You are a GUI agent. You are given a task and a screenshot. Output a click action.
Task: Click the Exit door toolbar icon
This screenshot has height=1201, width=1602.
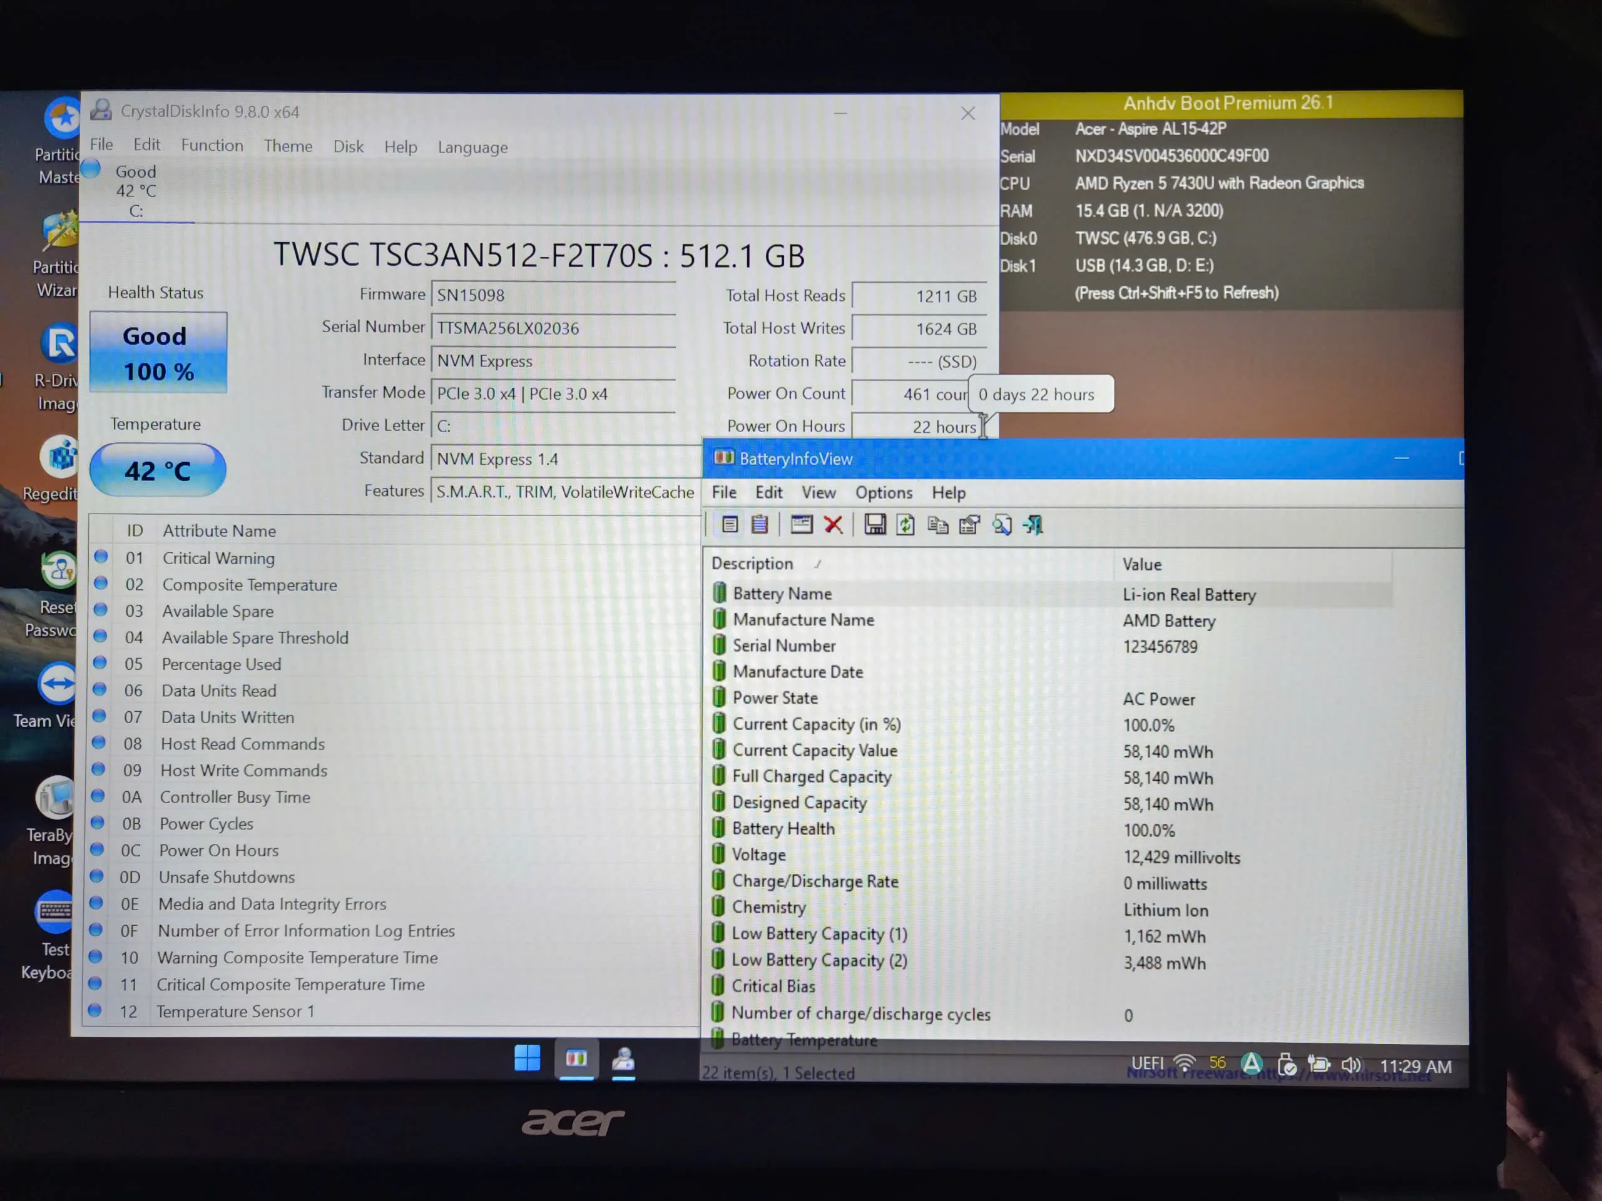click(1034, 524)
